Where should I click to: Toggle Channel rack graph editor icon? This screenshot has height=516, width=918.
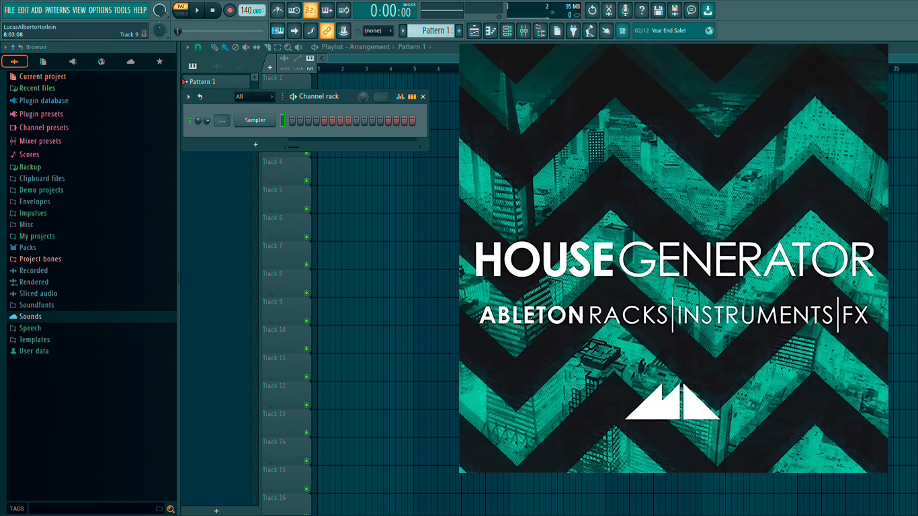[x=401, y=97]
